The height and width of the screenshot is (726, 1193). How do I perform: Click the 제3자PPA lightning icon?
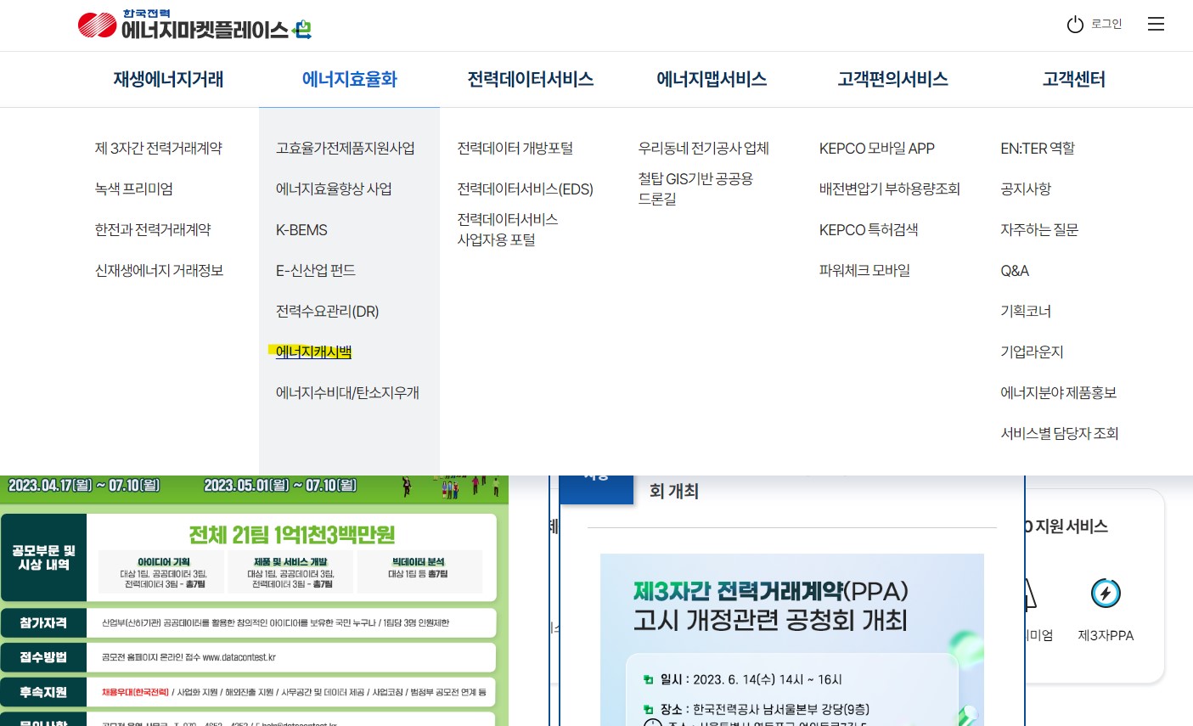pos(1106,593)
